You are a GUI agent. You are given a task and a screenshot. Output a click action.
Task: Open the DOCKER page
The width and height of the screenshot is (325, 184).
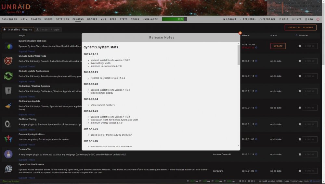point(92,19)
